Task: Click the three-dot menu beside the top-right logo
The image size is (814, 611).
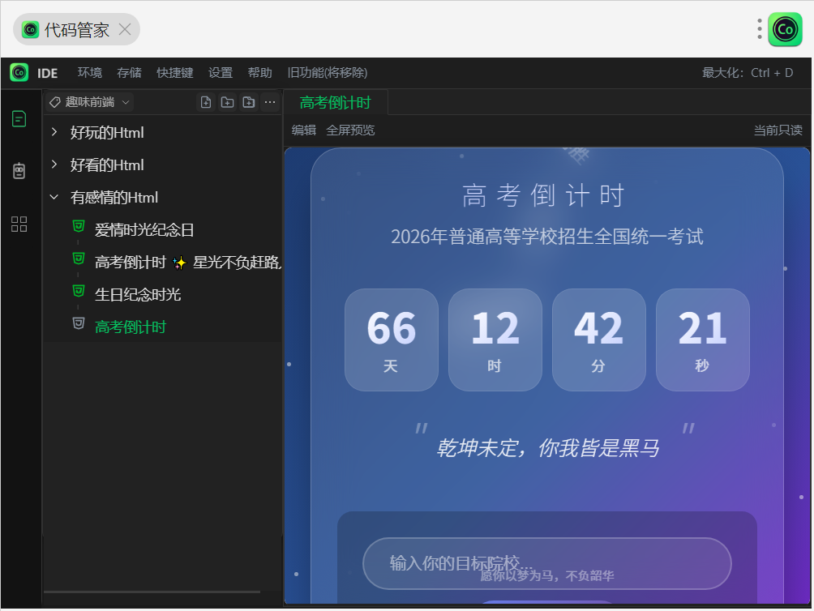Action: point(759,30)
